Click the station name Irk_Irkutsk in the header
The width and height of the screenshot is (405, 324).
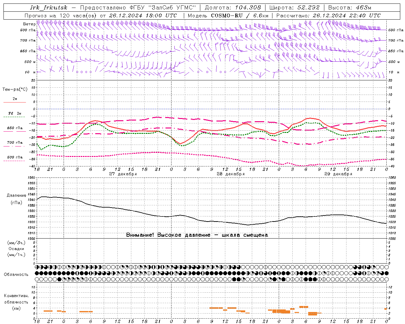(x=49, y=8)
